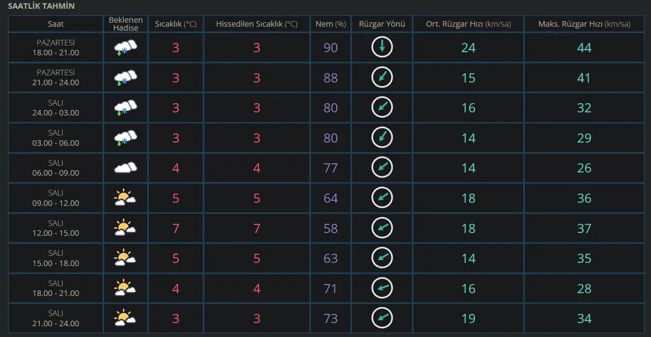651x337 pixels.
Task: Select the 'Sıcaklık (°C)' column header
Action: [175, 24]
